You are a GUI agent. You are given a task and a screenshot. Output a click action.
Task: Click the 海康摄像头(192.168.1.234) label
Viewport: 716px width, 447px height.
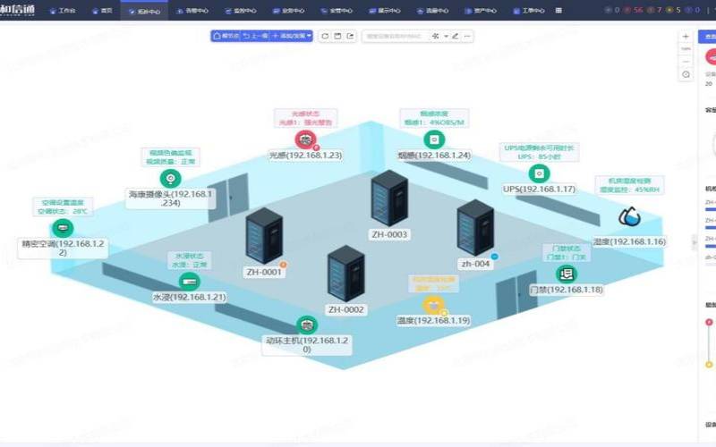tap(170, 198)
